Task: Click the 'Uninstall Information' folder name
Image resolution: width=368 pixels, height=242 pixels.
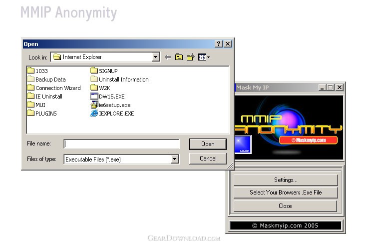Action: tap(124, 79)
